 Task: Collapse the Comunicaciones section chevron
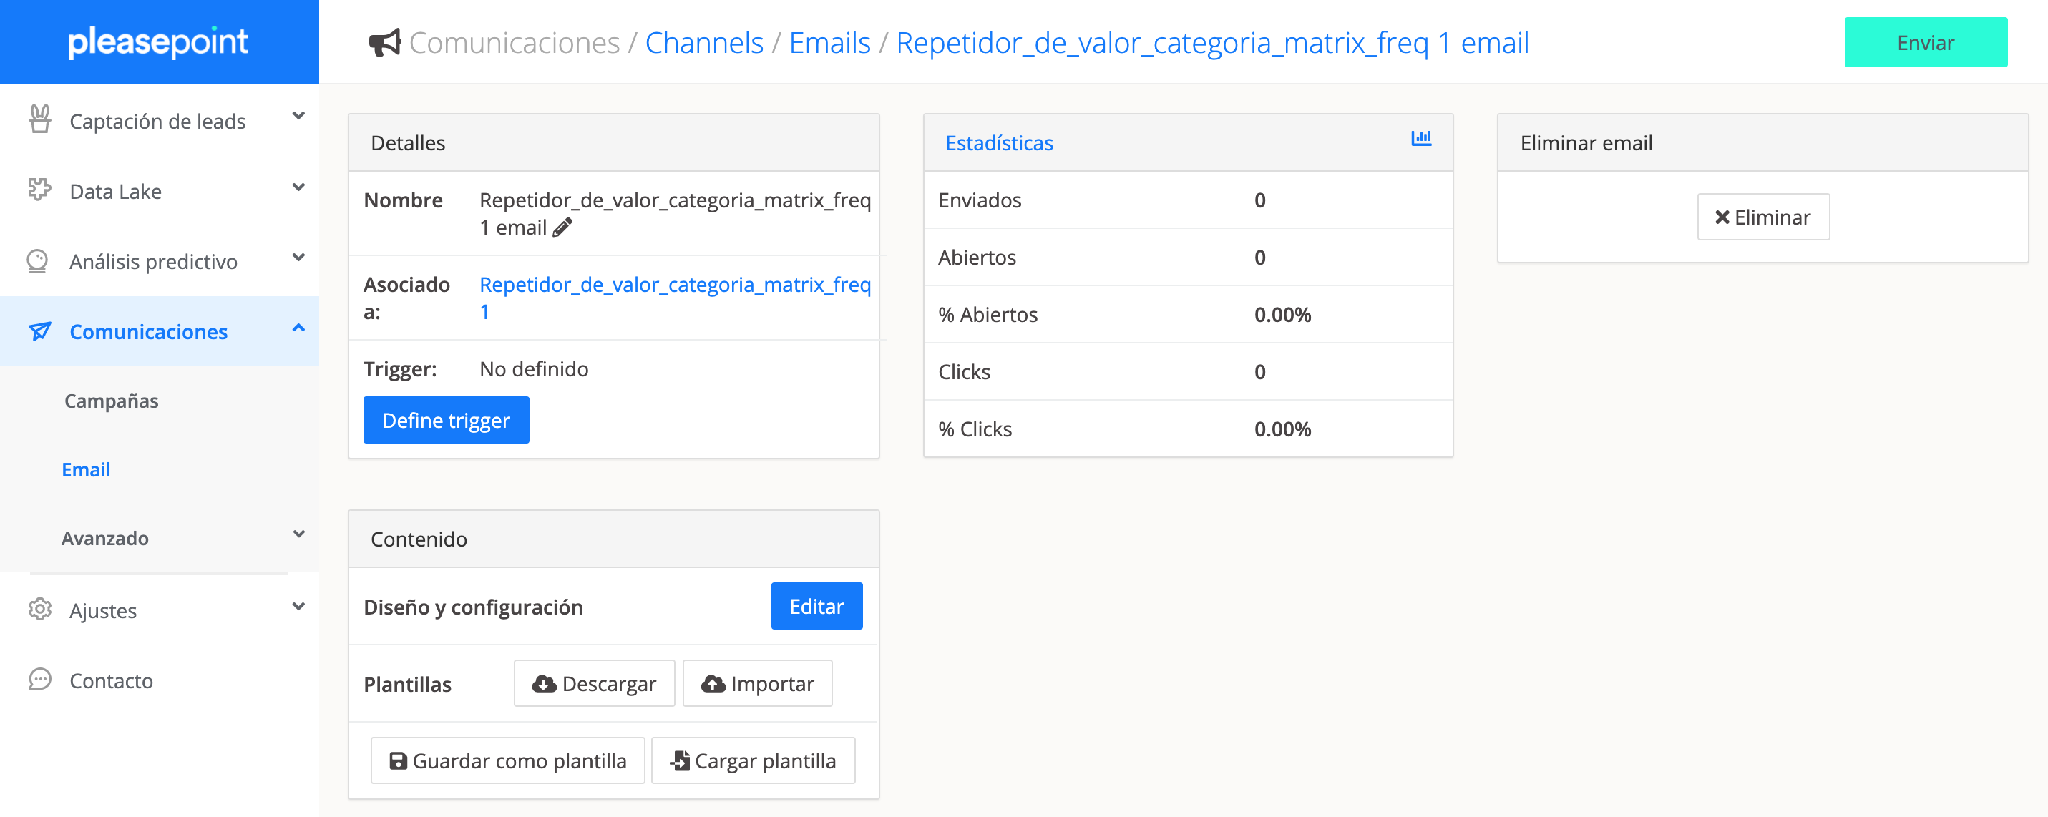point(298,328)
